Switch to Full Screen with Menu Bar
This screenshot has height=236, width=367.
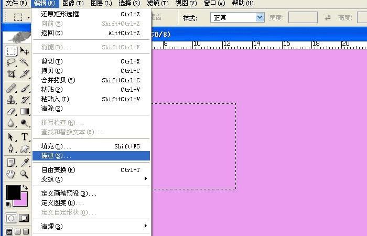click(17, 232)
